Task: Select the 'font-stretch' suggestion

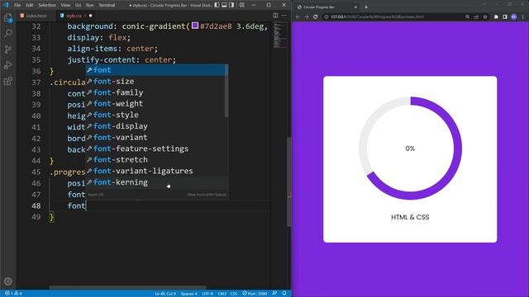Action: pyautogui.click(x=156, y=159)
